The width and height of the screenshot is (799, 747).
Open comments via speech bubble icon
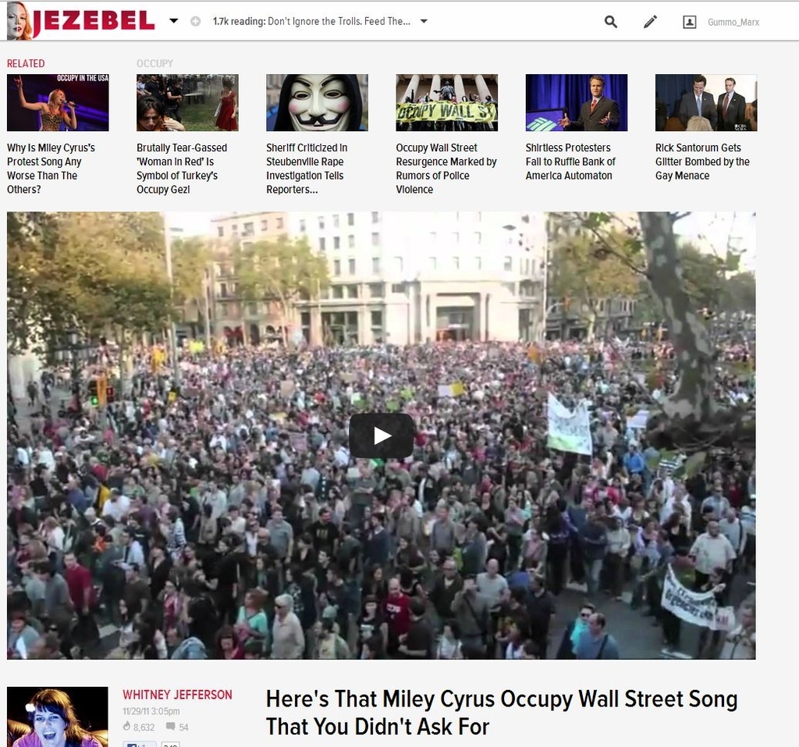(170, 726)
